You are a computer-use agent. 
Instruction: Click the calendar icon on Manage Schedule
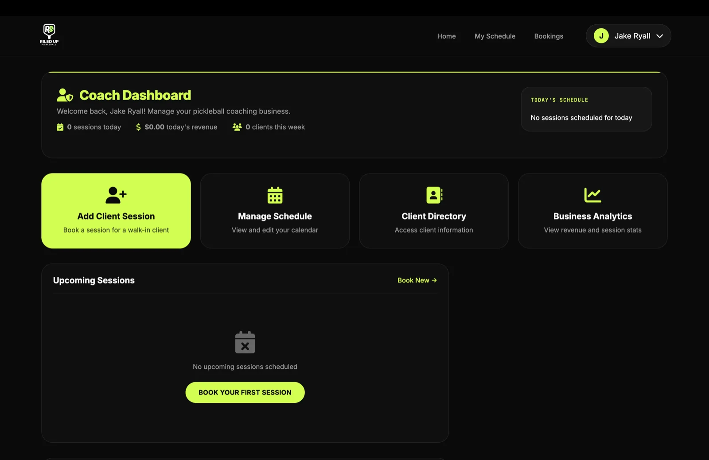tap(275, 195)
